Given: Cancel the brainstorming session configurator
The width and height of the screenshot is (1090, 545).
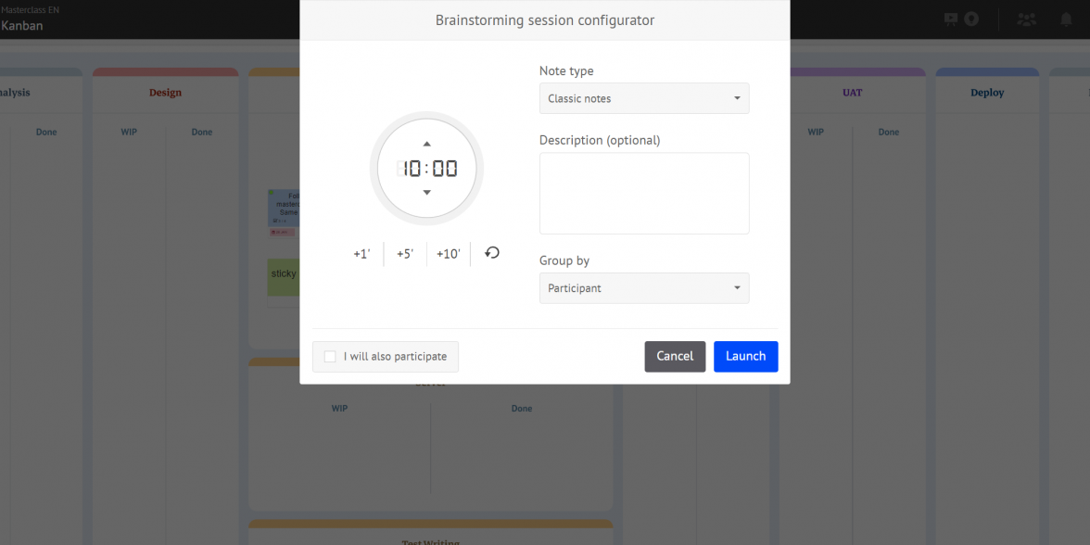Looking at the screenshot, I should click(x=675, y=357).
